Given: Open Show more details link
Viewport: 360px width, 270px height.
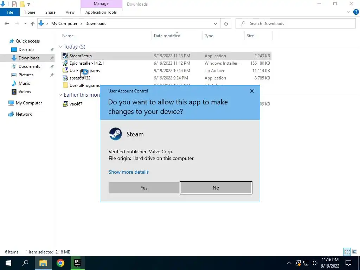Looking at the screenshot, I should coord(129,172).
